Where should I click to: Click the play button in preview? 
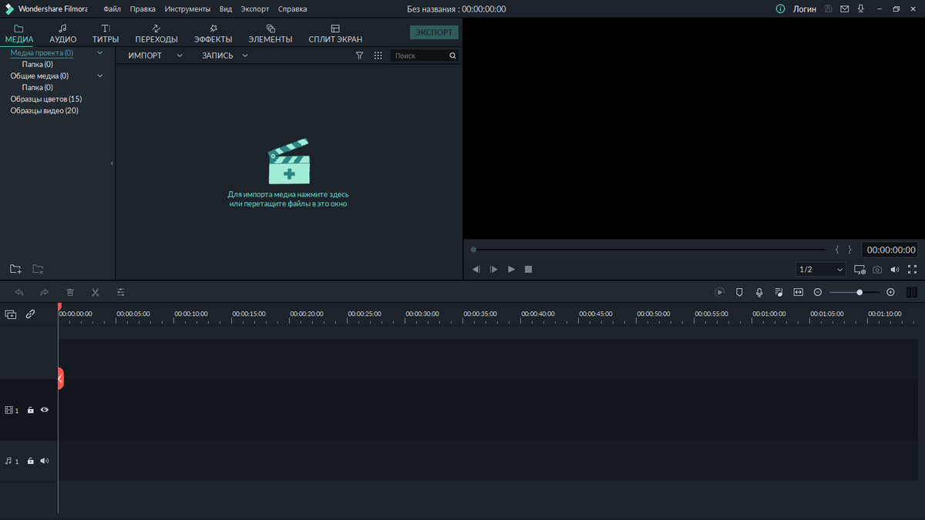(511, 270)
